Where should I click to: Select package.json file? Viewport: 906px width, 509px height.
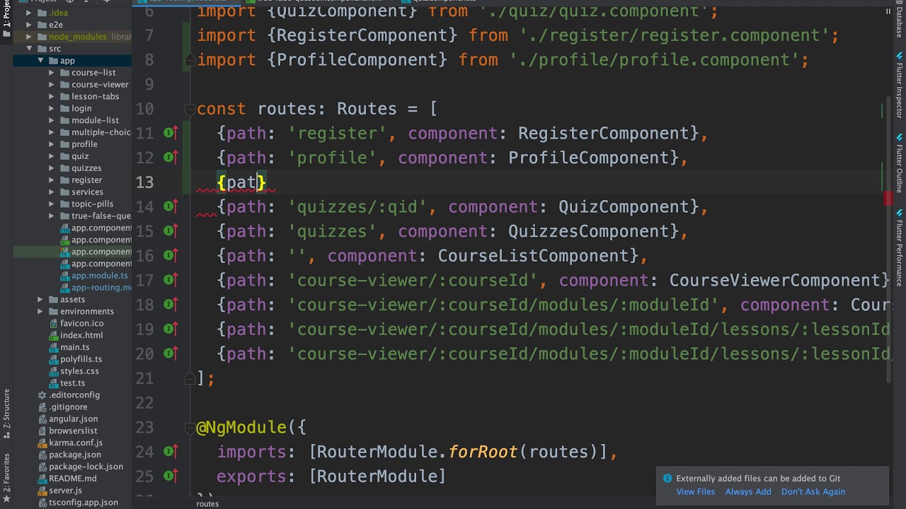74,455
